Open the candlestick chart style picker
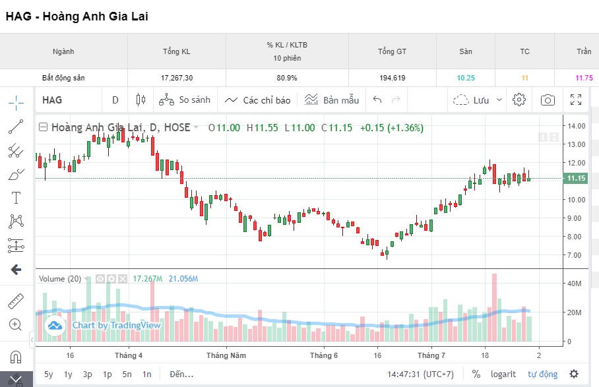Viewport: 599px width, 387px height. (x=140, y=100)
